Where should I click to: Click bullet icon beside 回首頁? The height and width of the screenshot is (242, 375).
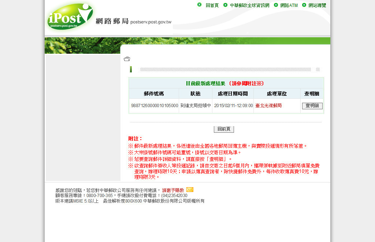(199, 4)
